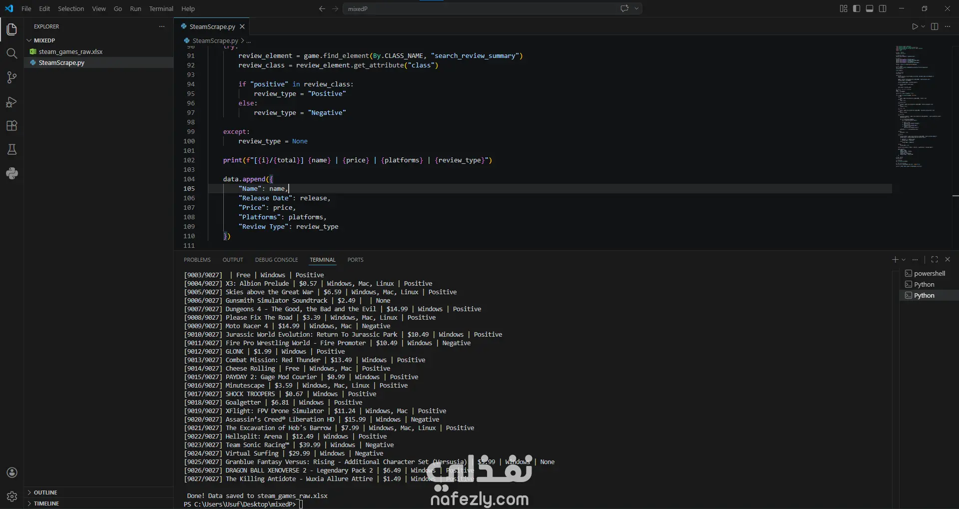Viewport: 959px width, 509px height.
Task: Click the mixedP command center search box
Action: [492, 8]
